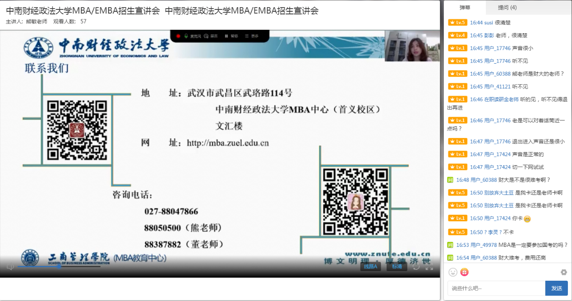Viewport: 572px width, 301px height.
Task: Click username 用户_17424 beside 你卡
Action: pos(498,218)
